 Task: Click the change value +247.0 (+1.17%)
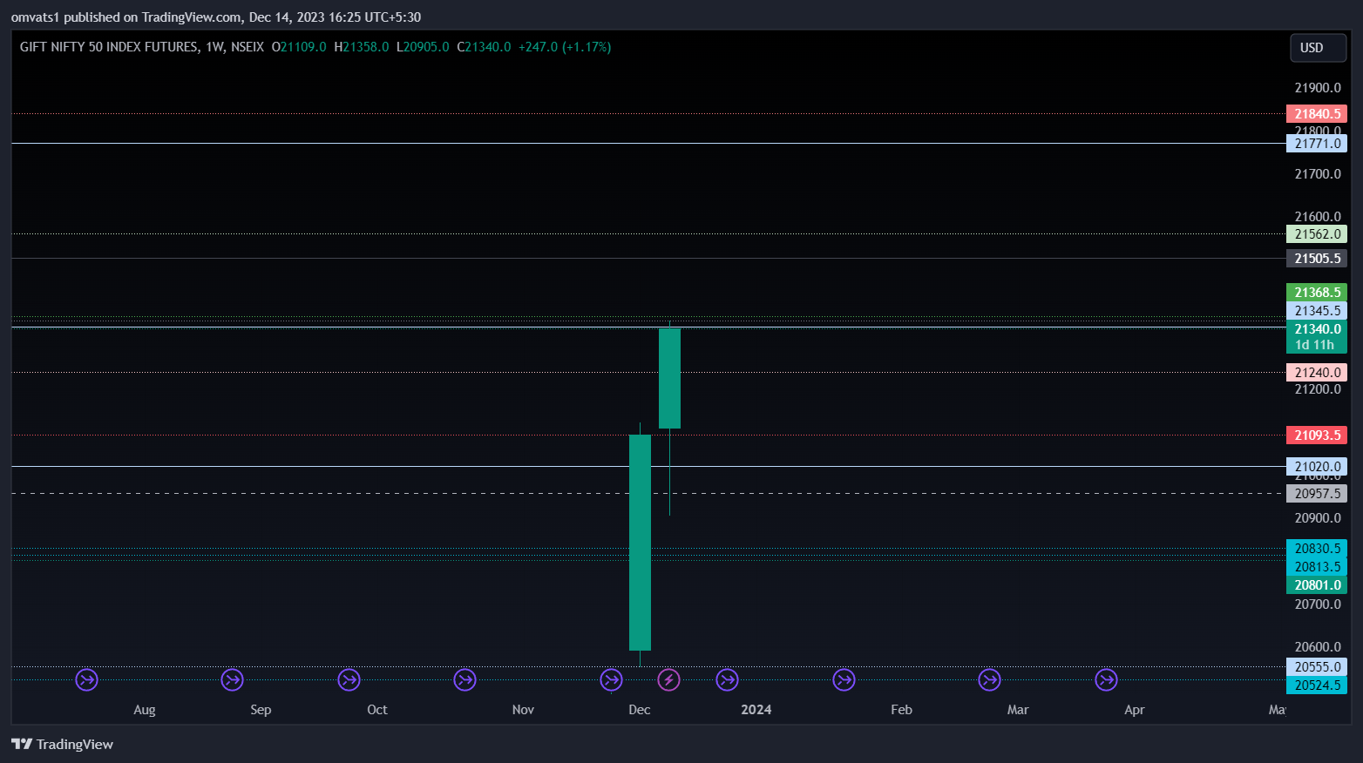point(565,47)
